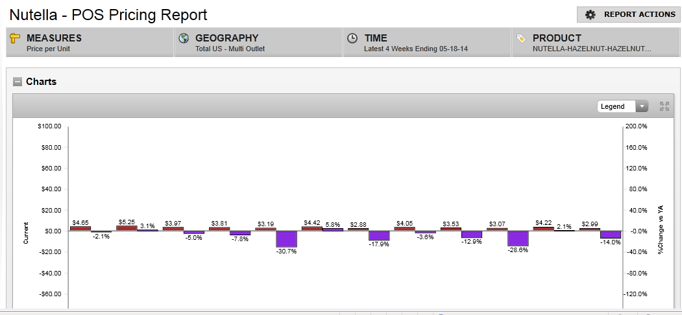This screenshot has width=682, height=315.
Task: Select the purple -17.9% bar
Action: coord(379,235)
